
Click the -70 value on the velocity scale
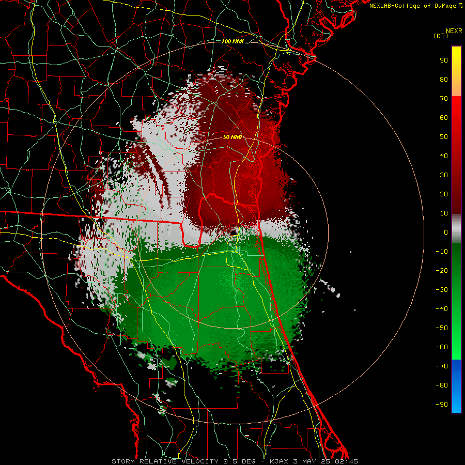click(x=442, y=366)
